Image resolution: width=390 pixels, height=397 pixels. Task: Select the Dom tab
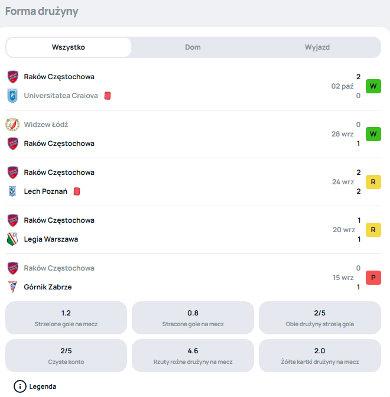click(x=193, y=47)
